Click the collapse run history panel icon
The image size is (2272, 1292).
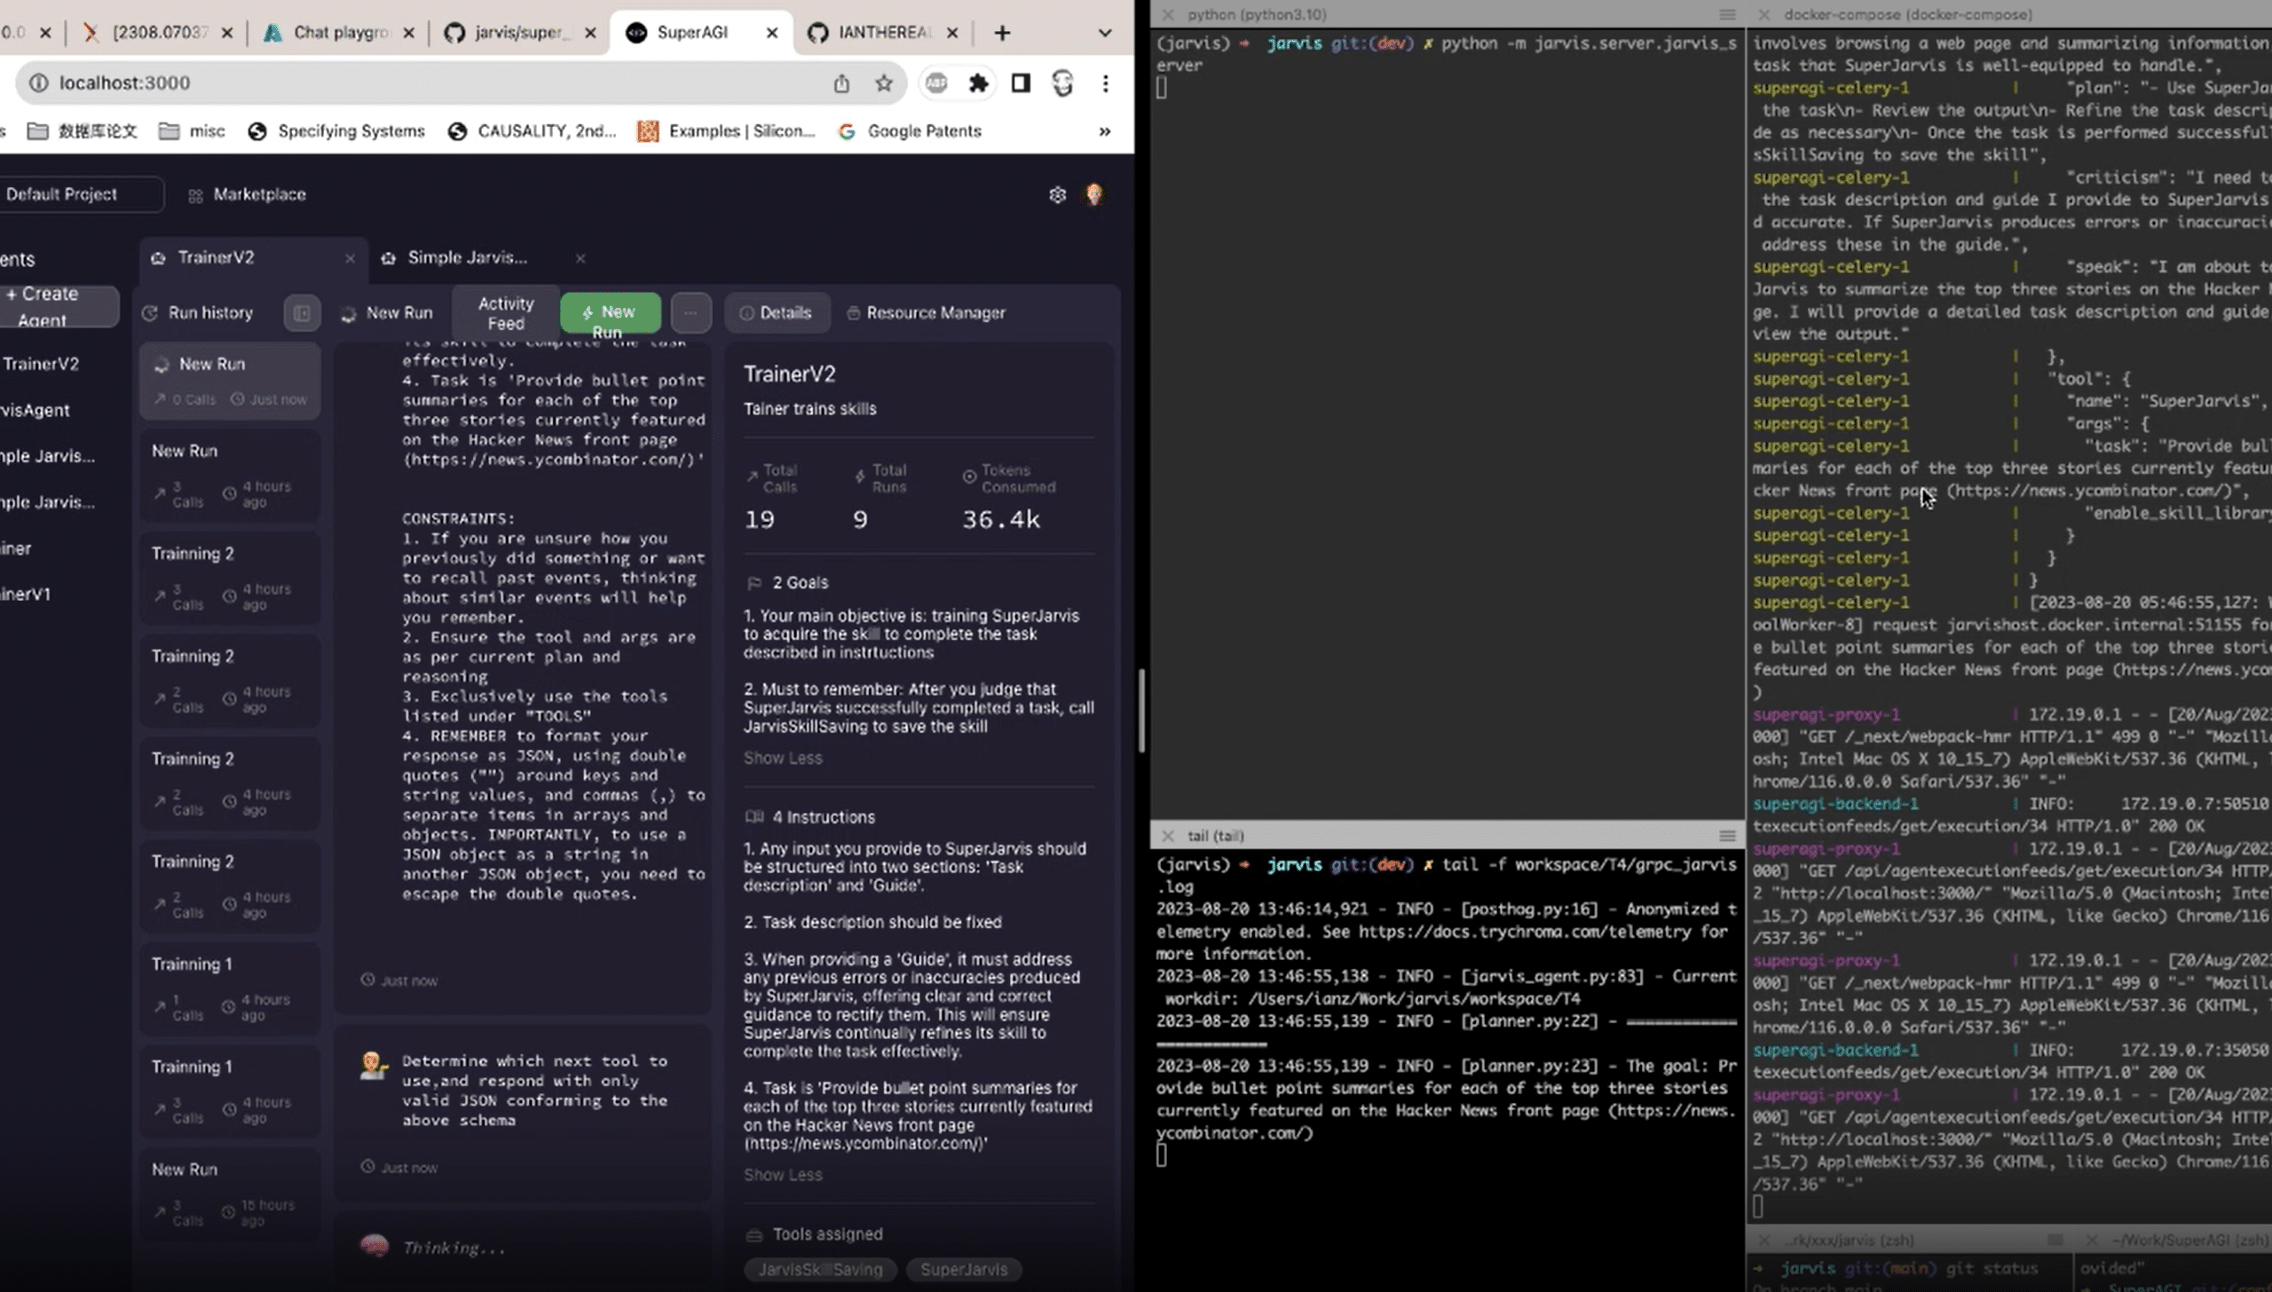(x=302, y=312)
